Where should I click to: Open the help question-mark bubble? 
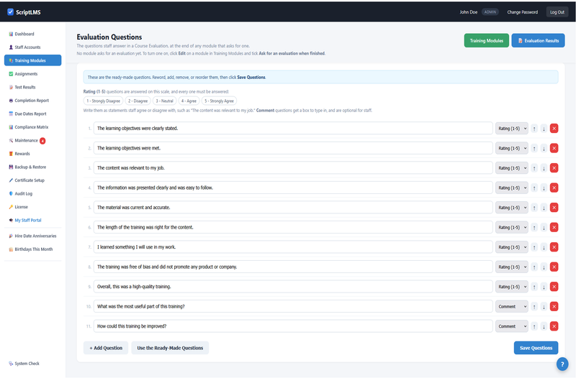(562, 364)
